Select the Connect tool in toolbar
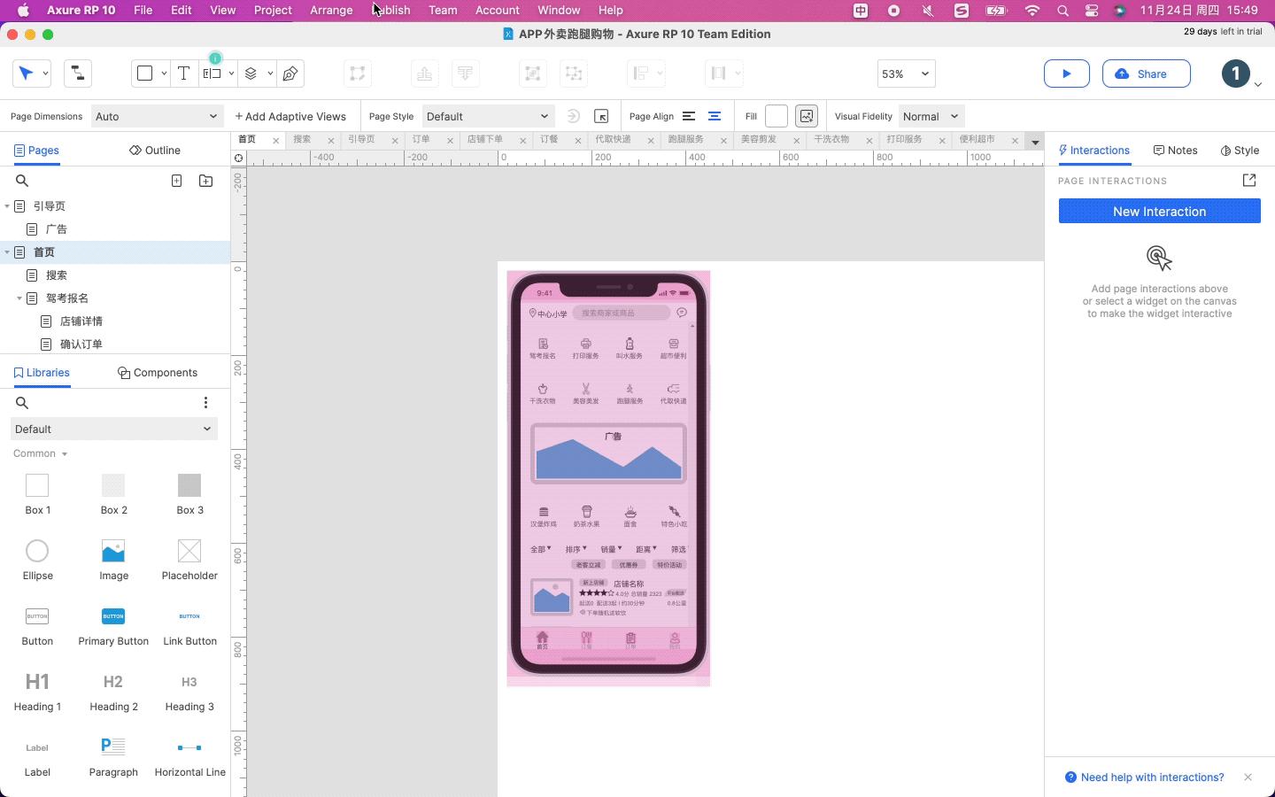The height and width of the screenshot is (797, 1275). (78, 74)
